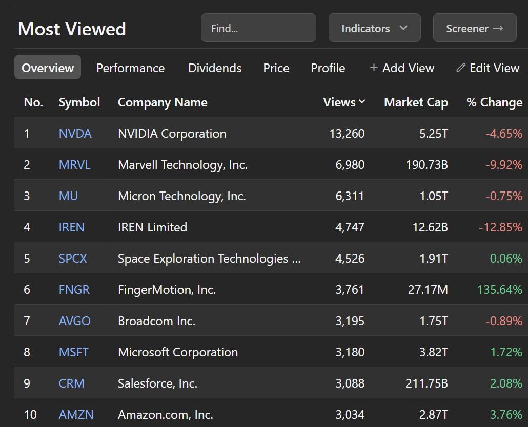Sort by the Symbol column header

79,102
